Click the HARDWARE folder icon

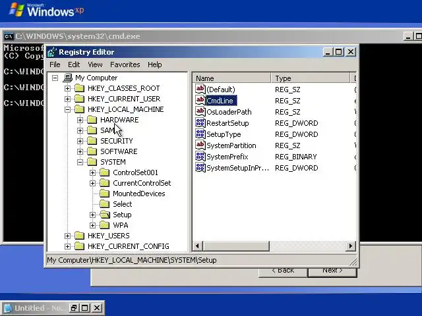92,120
